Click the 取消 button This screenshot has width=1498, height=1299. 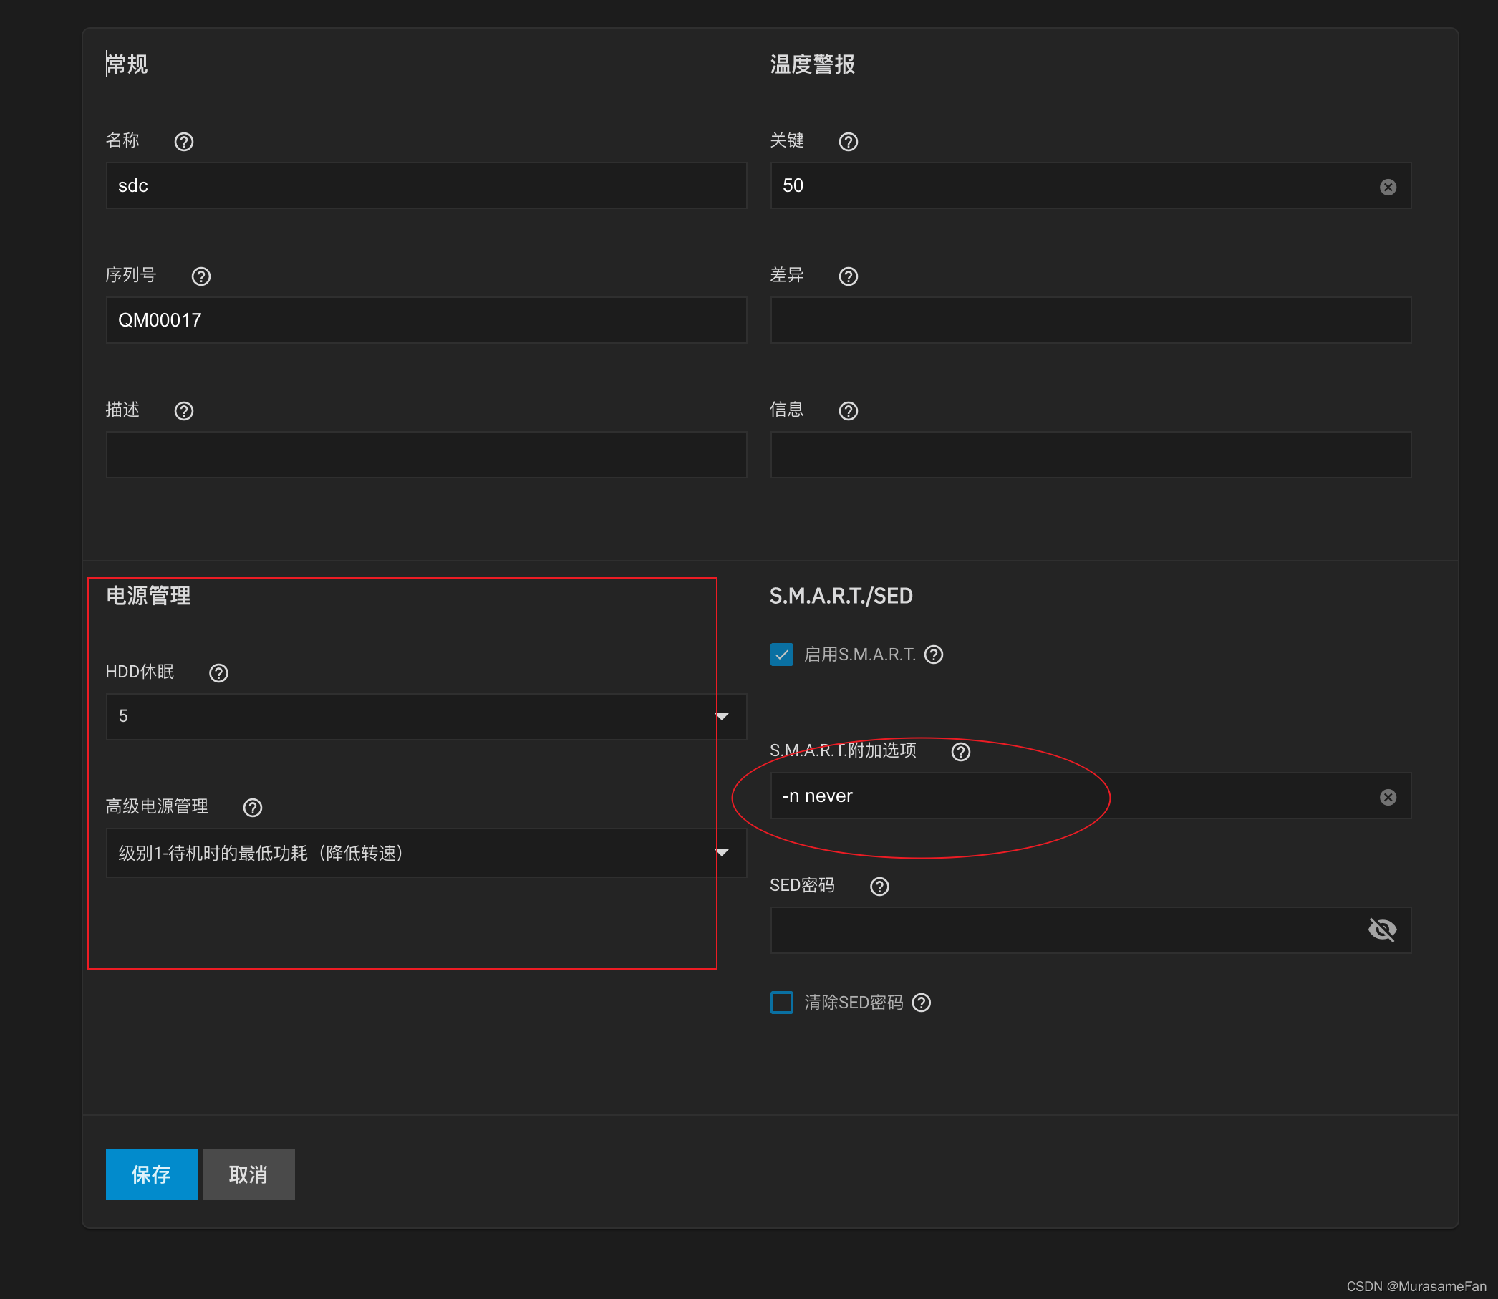coord(248,1174)
